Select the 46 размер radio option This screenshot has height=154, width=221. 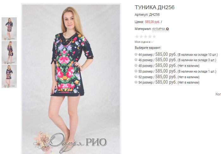(x=136, y=60)
